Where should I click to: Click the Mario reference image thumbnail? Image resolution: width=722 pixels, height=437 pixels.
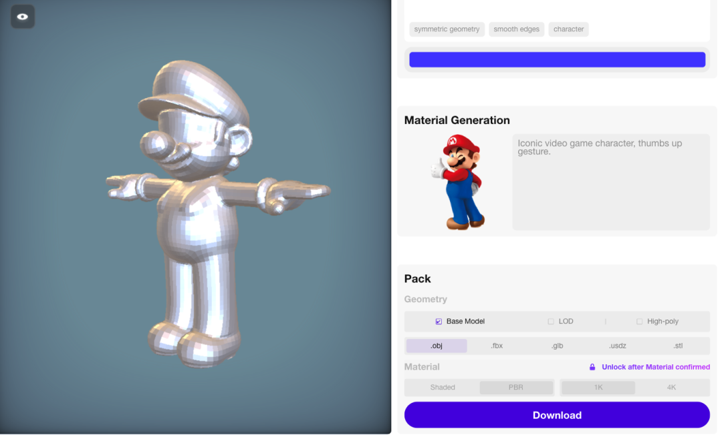[x=458, y=182]
